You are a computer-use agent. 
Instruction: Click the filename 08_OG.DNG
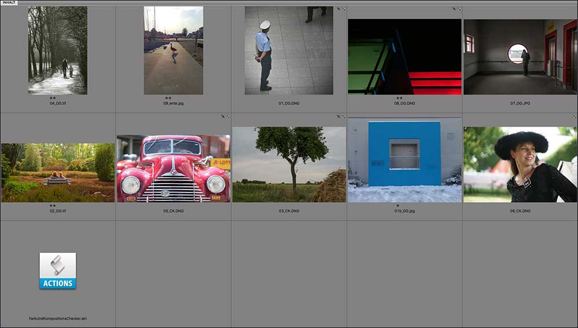click(x=405, y=103)
